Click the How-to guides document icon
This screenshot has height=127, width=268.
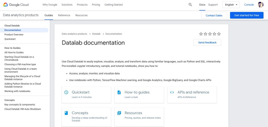point(119,92)
